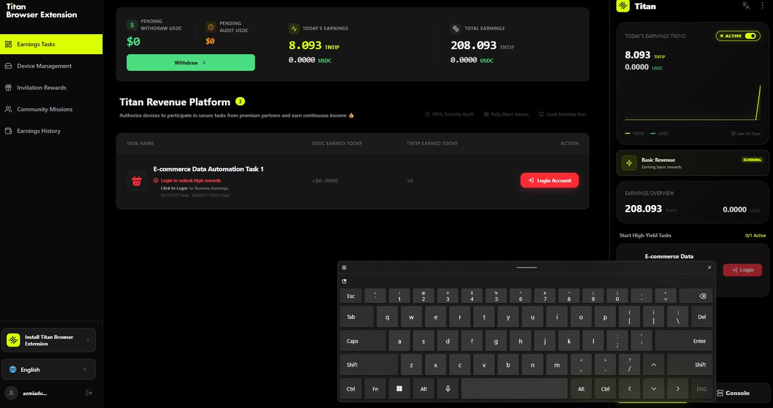Click the red shopping basket task icon
The image size is (773, 408).
point(137,181)
